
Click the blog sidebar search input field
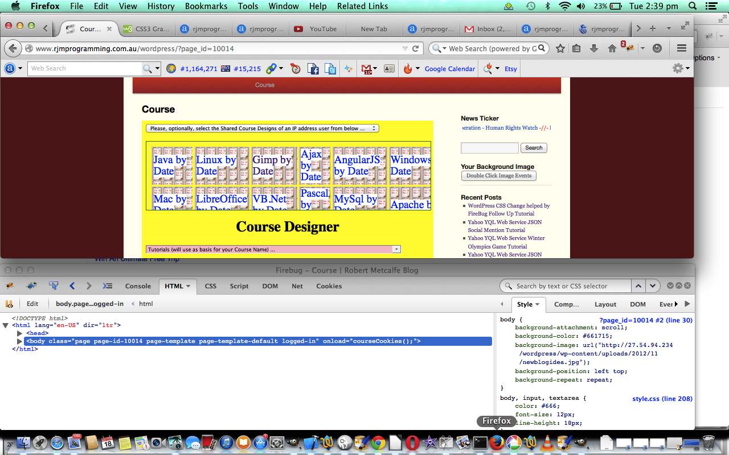490,148
